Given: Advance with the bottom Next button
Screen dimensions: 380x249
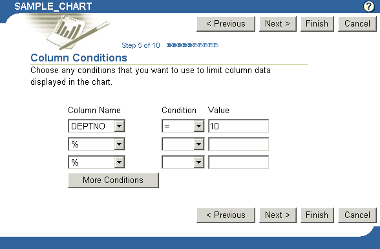Looking at the screenshot, I should [278, 215].
